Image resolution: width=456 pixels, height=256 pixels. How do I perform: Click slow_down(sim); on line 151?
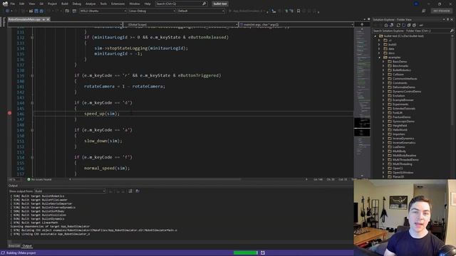coord(103,141)
